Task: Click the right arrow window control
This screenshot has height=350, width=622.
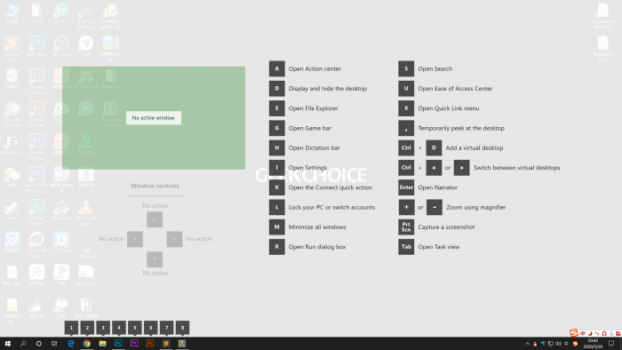Action: [174, 239]
